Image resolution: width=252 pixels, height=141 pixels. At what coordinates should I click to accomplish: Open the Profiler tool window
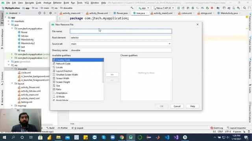point(63,128)
